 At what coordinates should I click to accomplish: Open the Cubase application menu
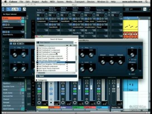click(13, 2)
